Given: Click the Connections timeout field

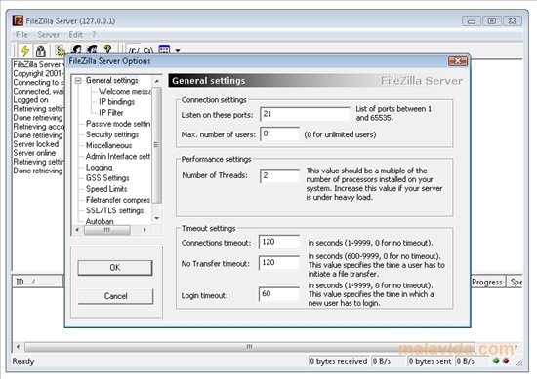Looking at the screenshot, I should (x=279, y=242).
